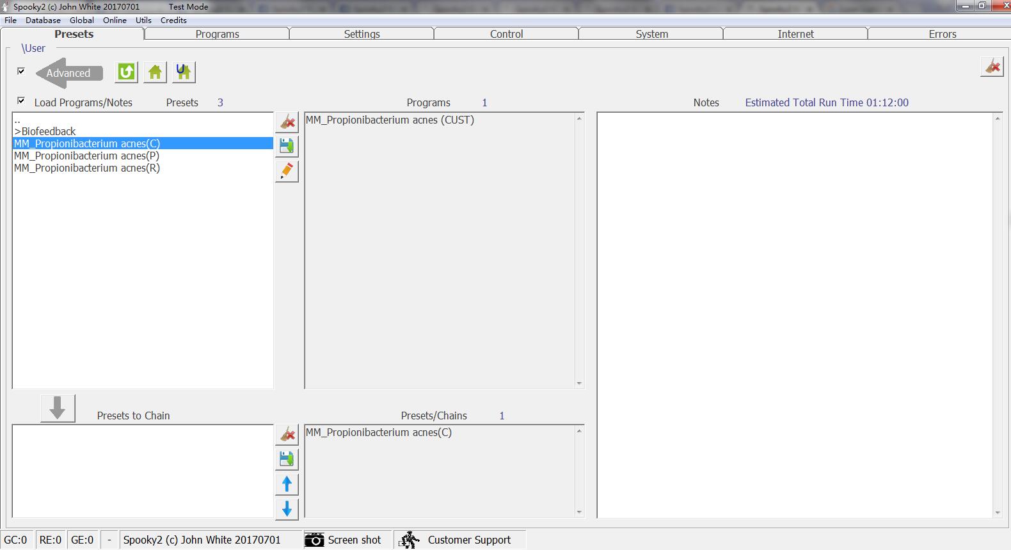Move chain item down with blue down arrow

pyautogui.click(x=287, y=509)
